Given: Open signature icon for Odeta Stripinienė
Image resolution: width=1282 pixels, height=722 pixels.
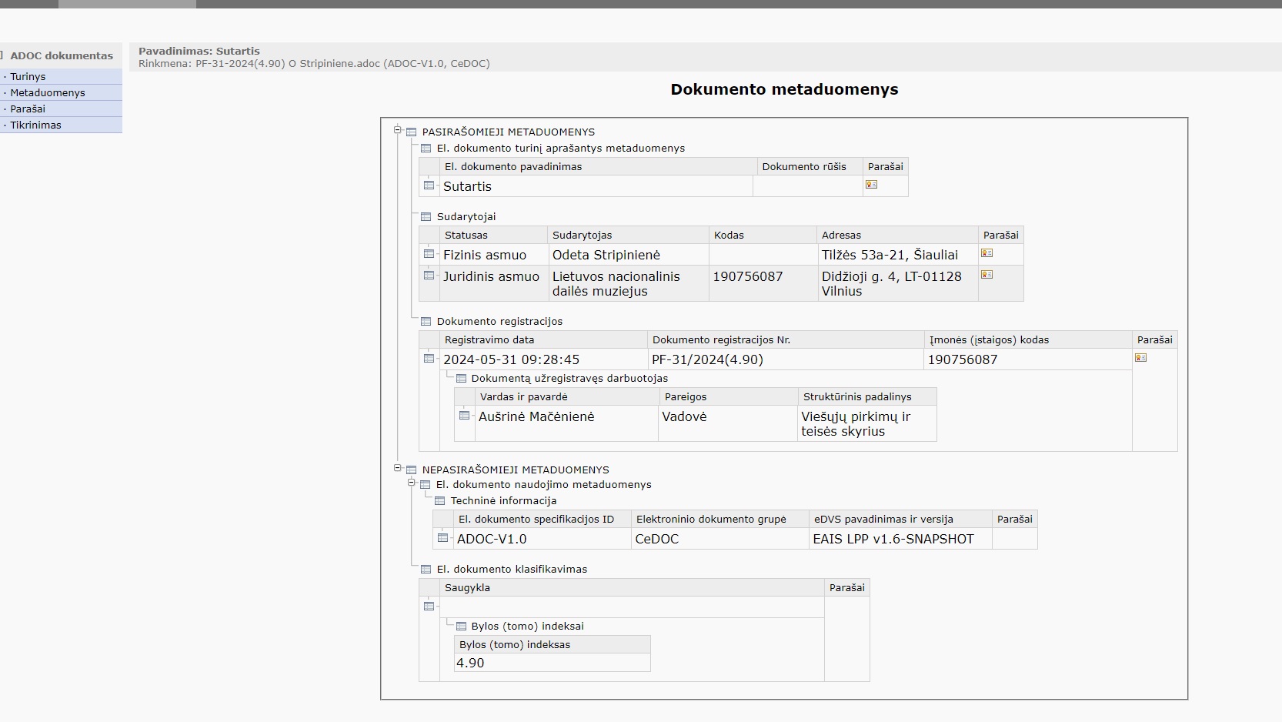Looking at the screenshot, I should 987,253.
